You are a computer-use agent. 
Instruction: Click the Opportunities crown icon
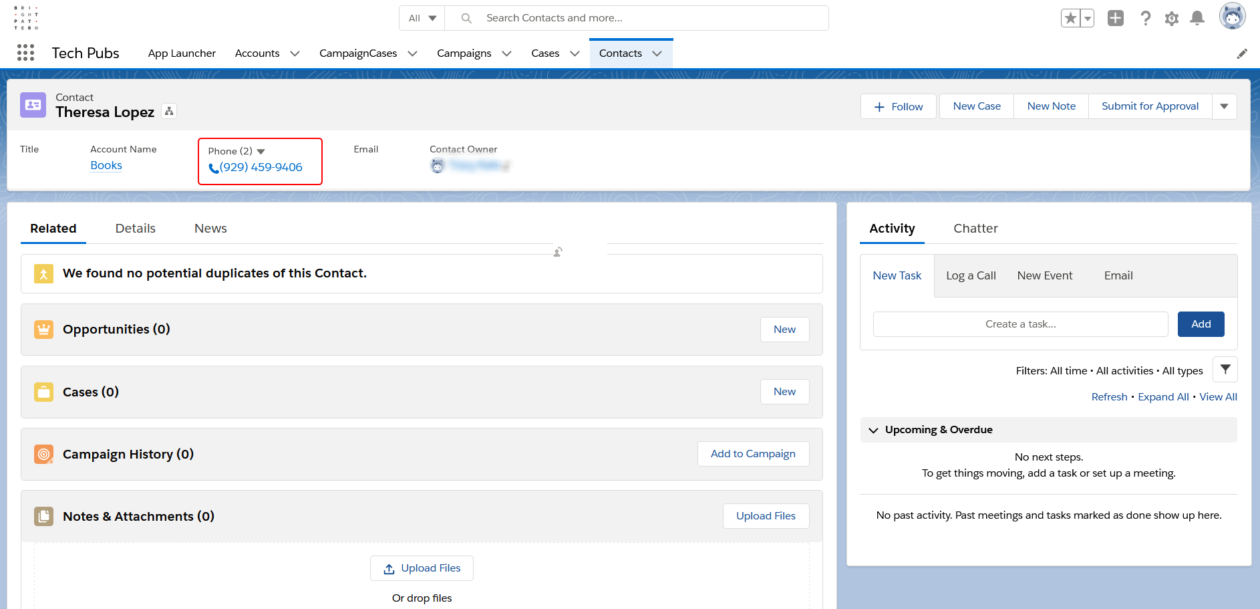43,330
